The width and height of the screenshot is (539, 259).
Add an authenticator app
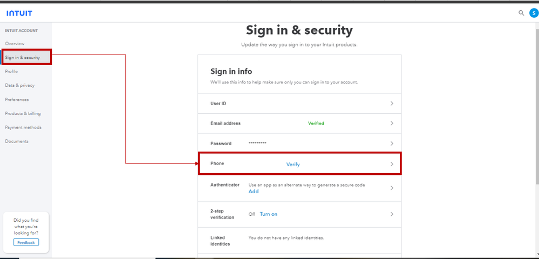click(253, 192)
